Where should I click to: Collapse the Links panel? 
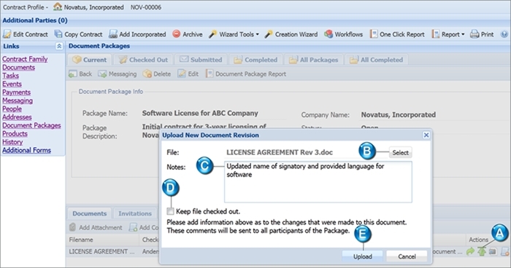pyautogui.click(x=59, y=46)
